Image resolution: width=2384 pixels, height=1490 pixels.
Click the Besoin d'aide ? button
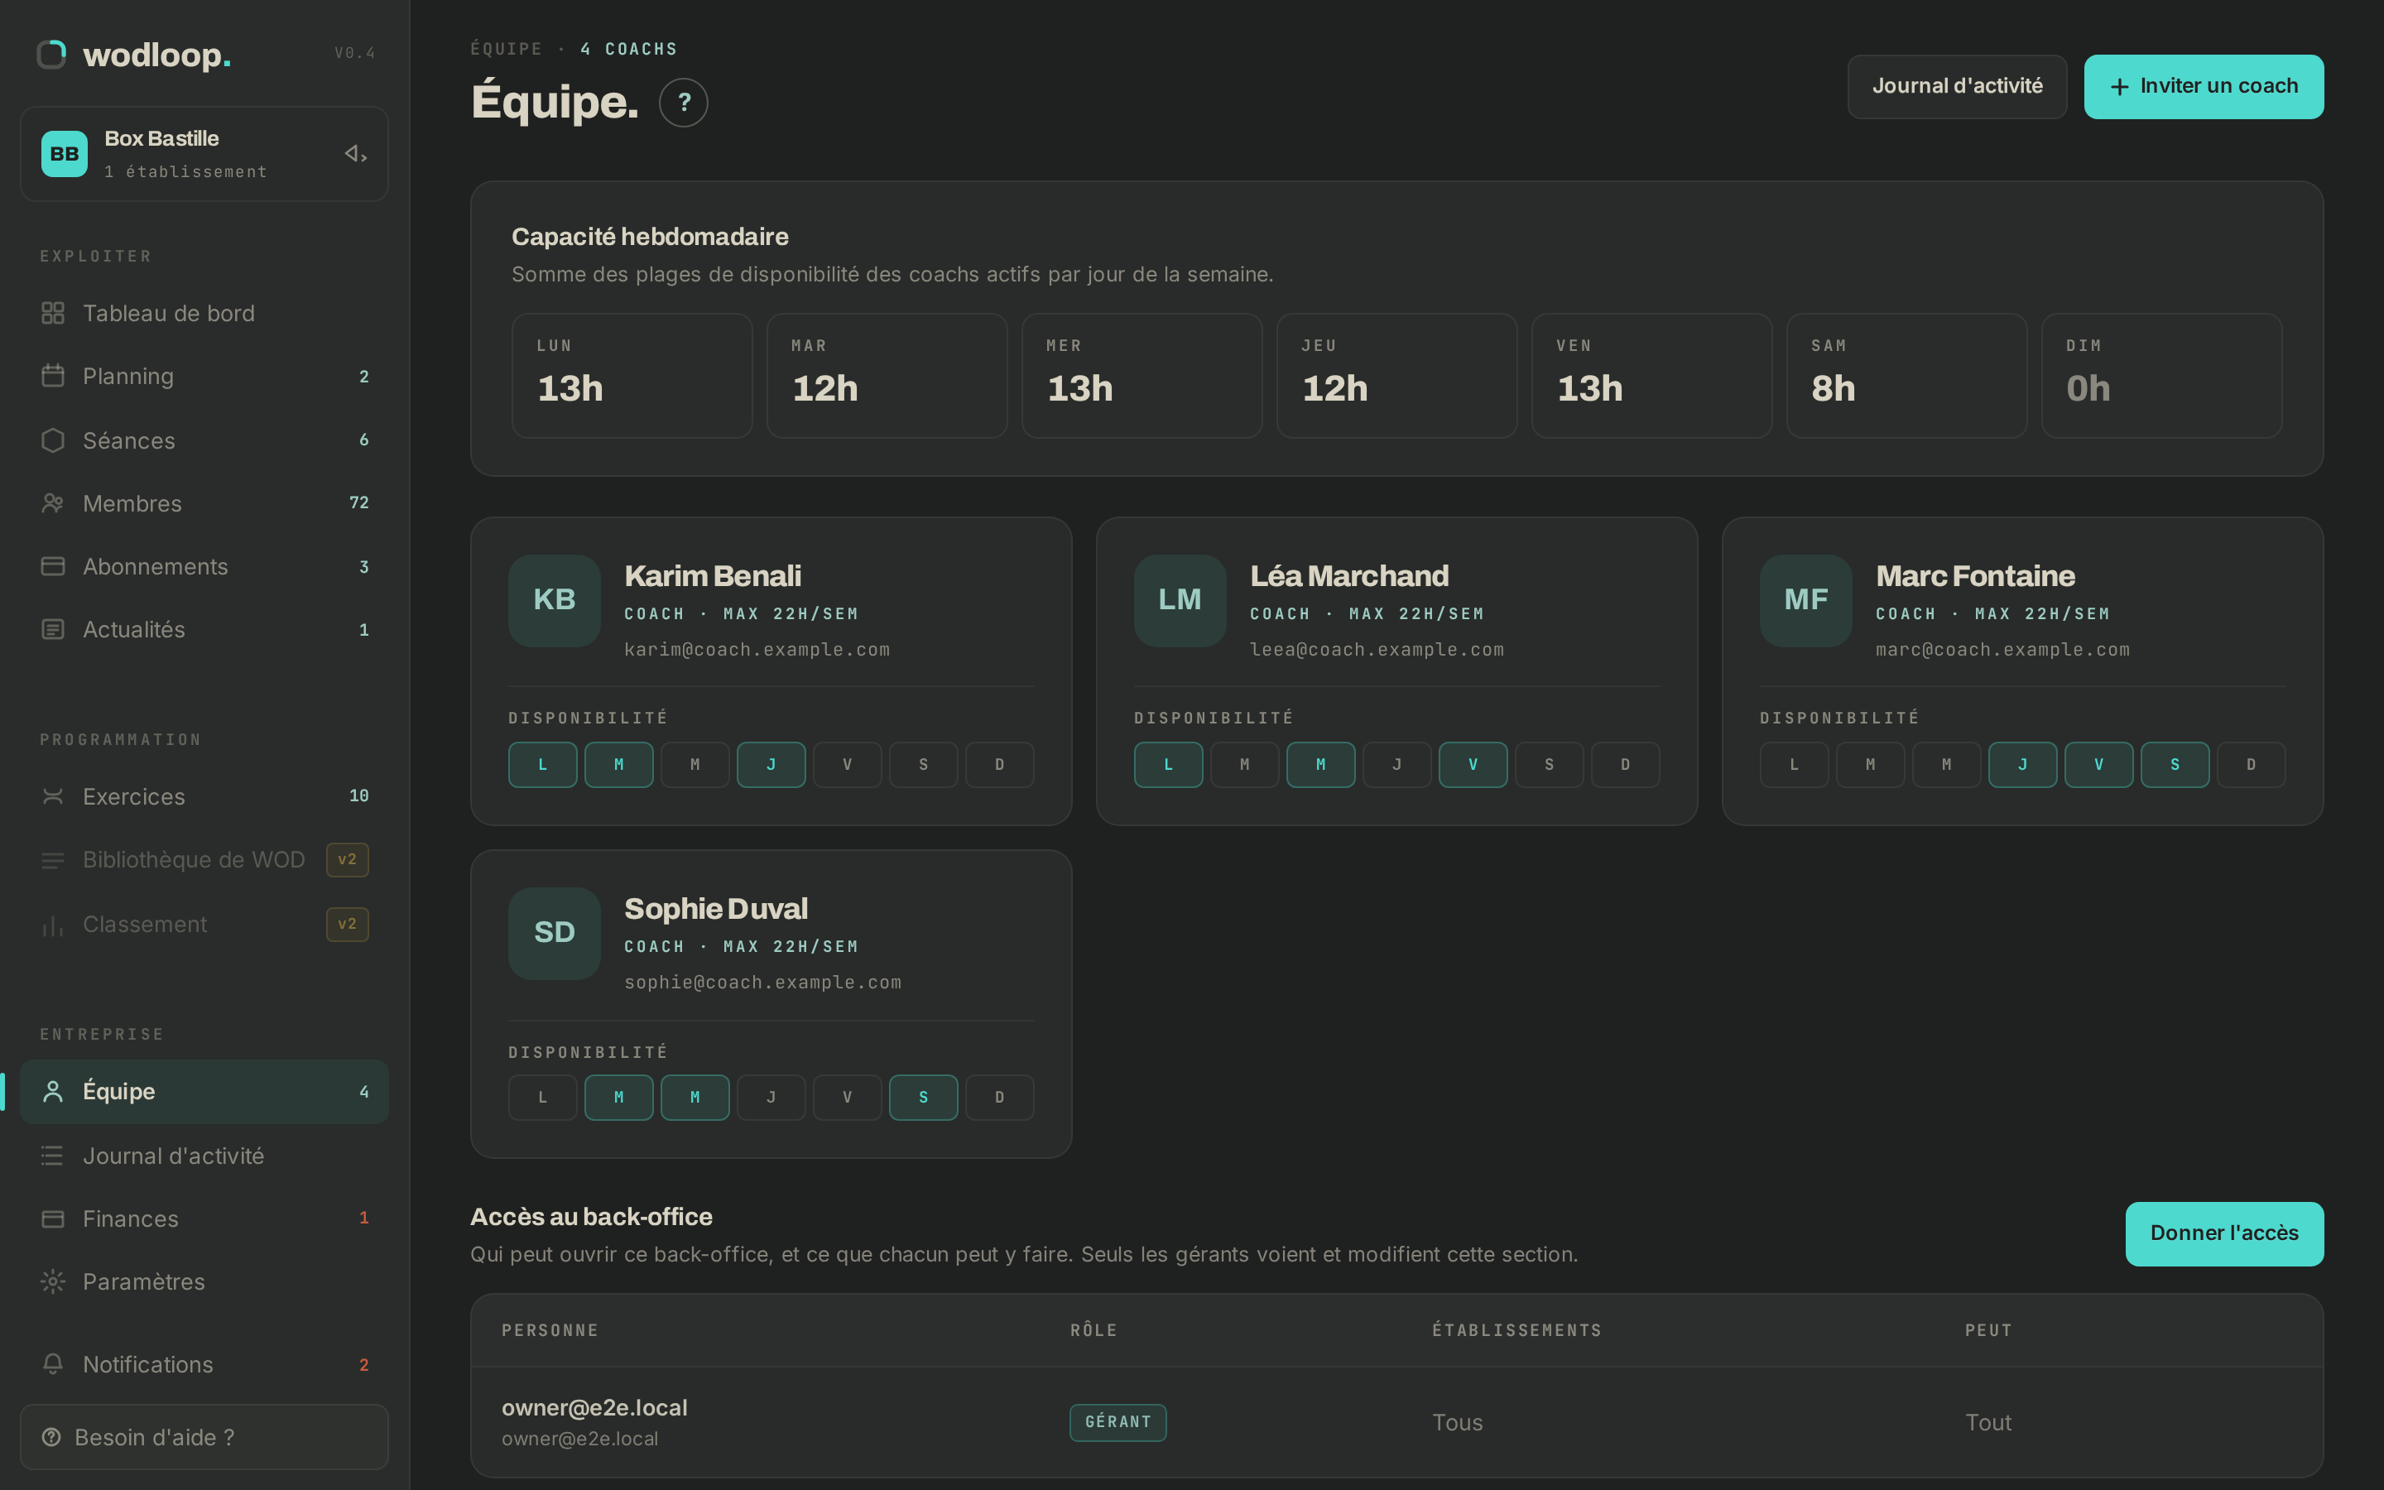point(204,1438)
